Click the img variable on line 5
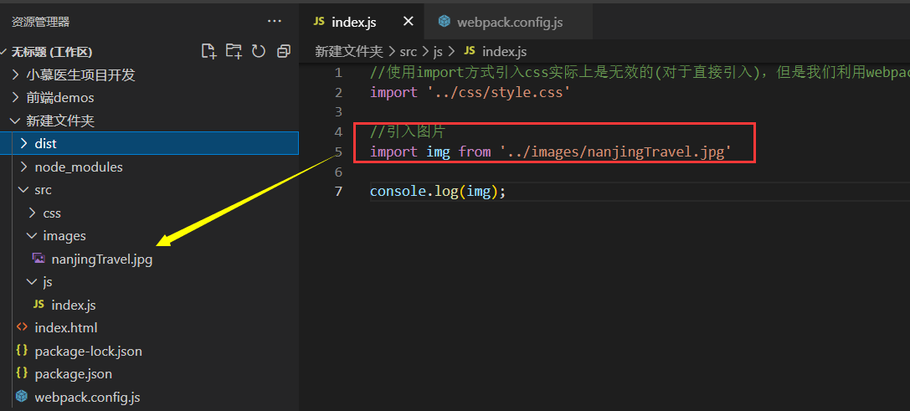This screenshot has height=411, width=910. point(438,152)
